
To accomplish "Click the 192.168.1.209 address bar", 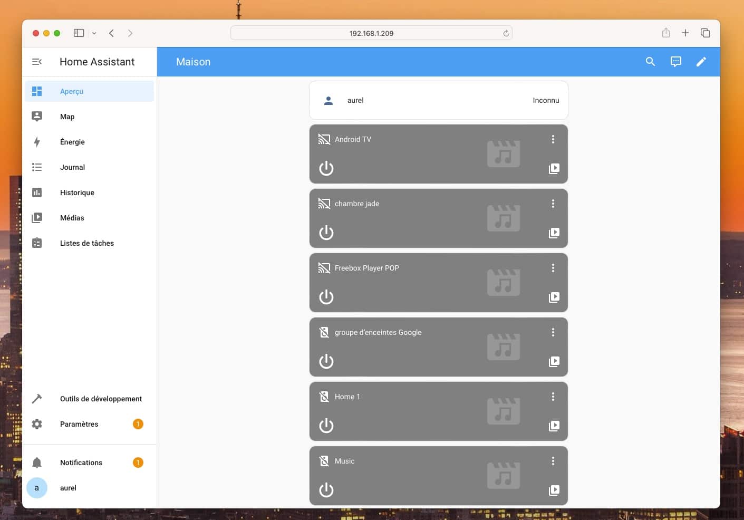I will click(x=371, y=33).
